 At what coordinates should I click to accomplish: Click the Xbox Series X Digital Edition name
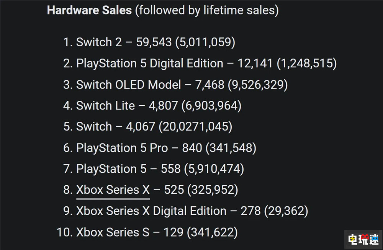click(151, 211)
